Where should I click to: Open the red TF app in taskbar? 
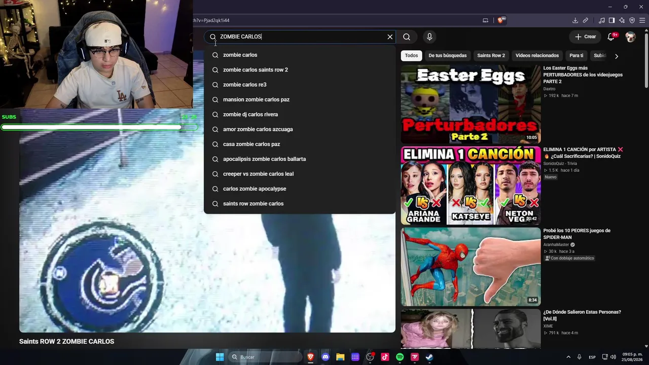pyautogui.click(x=415, y=357)
